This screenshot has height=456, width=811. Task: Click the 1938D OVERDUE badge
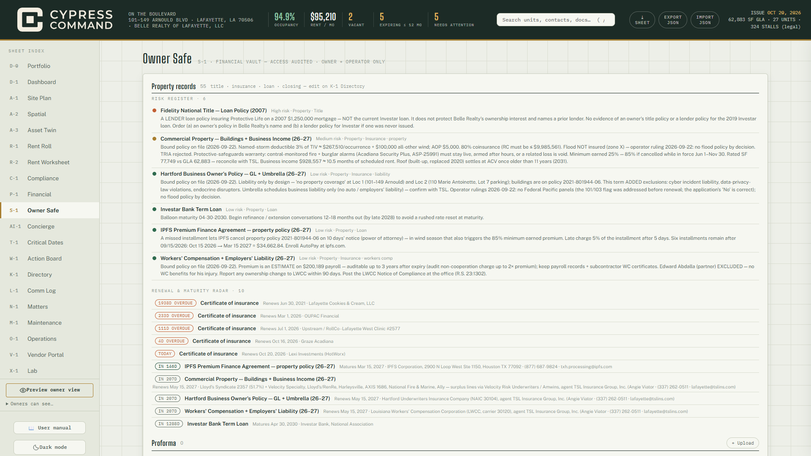175,303
